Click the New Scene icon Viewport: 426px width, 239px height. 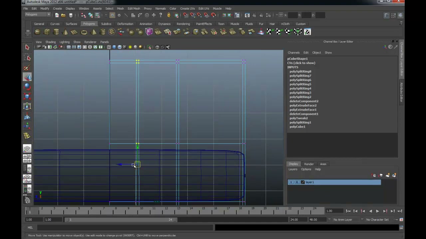pos(57,15)
